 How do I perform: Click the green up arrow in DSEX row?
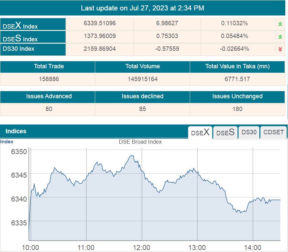point(280,24)
